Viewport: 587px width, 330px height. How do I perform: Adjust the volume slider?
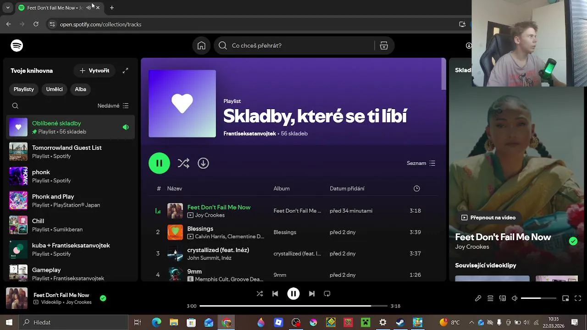[538, 298]
